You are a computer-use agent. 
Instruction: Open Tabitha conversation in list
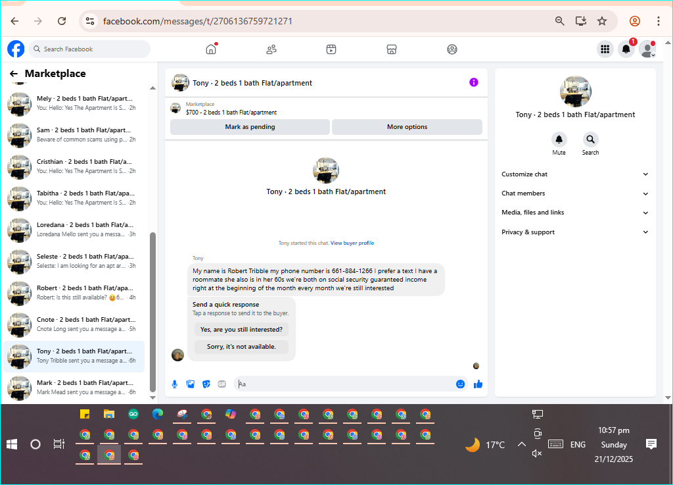tap(74, 198)
